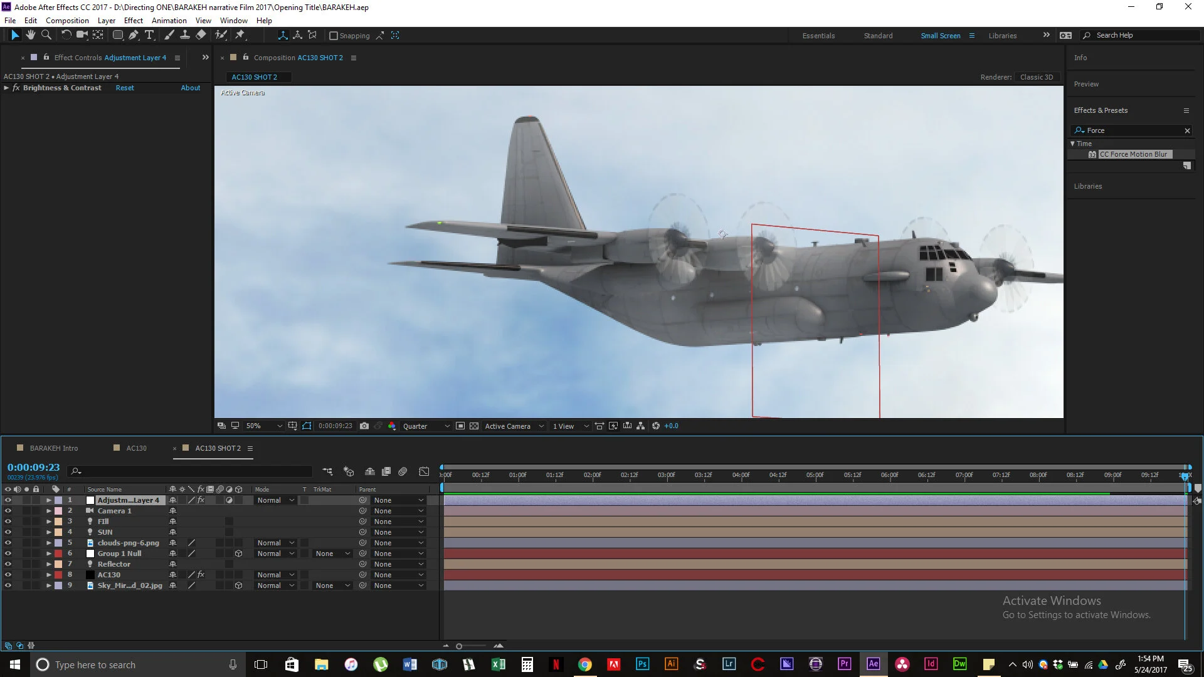1204x677 pixels.
Task: Select the Rotation tool
Action: [x=66, y=35]
